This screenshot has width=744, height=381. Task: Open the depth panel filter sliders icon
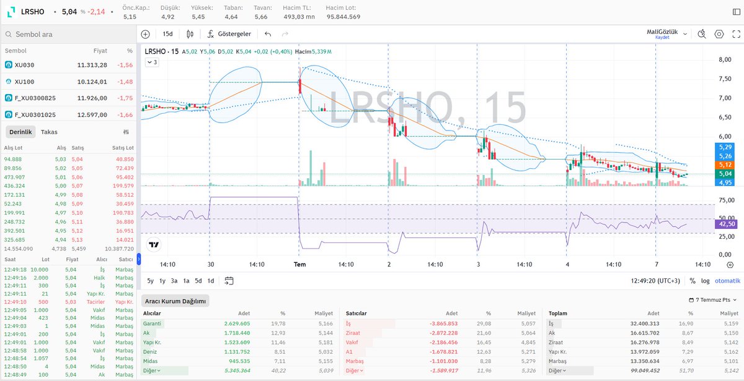tap(126, 132)
